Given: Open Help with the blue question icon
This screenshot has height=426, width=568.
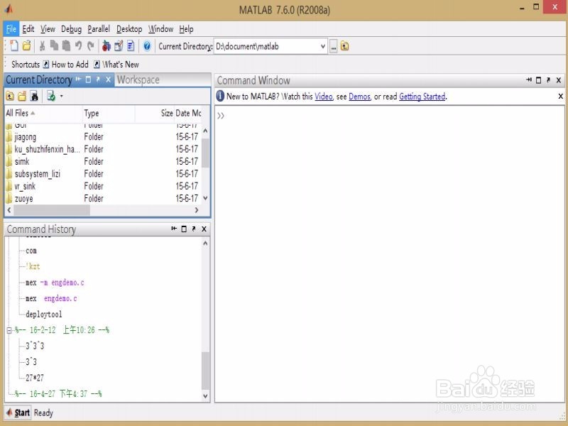Looking at the screenshot, I should 147,46.
